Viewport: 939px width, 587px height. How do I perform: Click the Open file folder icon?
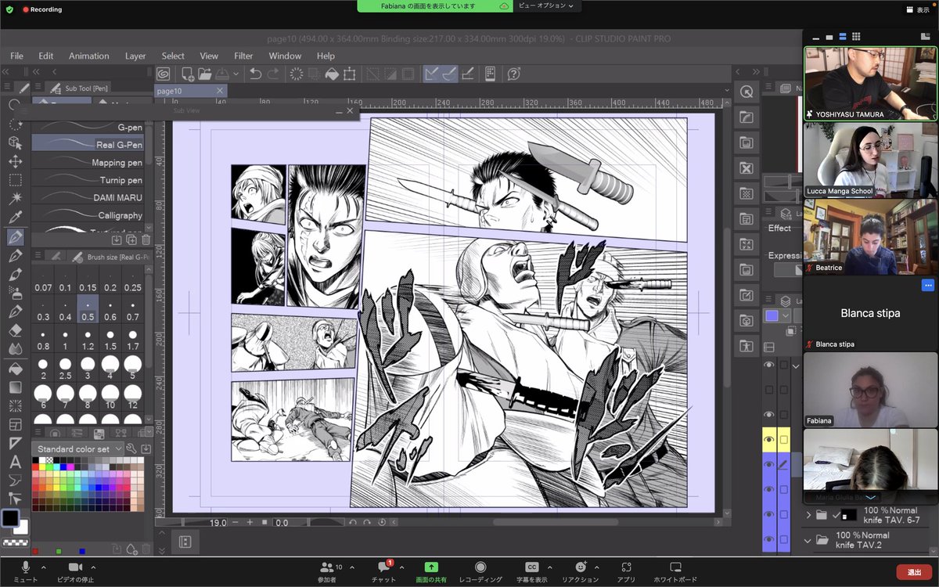[x=205, y=74]
